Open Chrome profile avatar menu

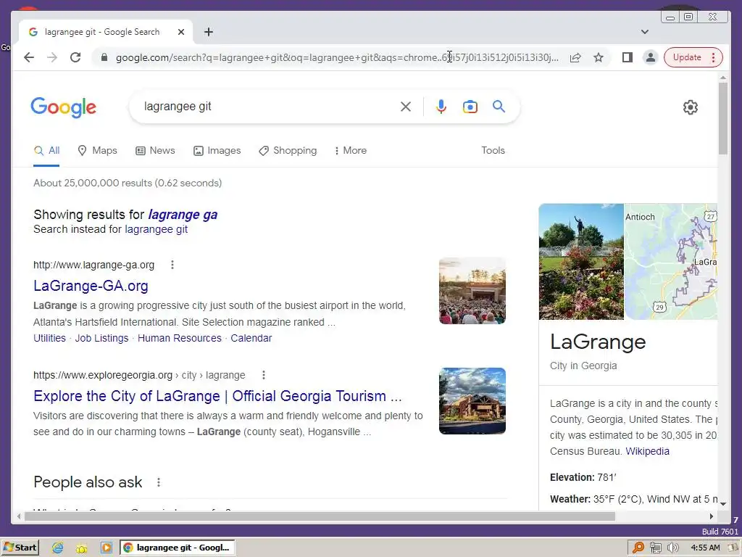651,57
